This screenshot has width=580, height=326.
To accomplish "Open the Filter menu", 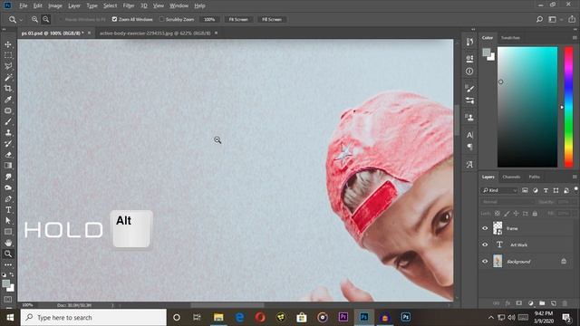I will [129, 5].
